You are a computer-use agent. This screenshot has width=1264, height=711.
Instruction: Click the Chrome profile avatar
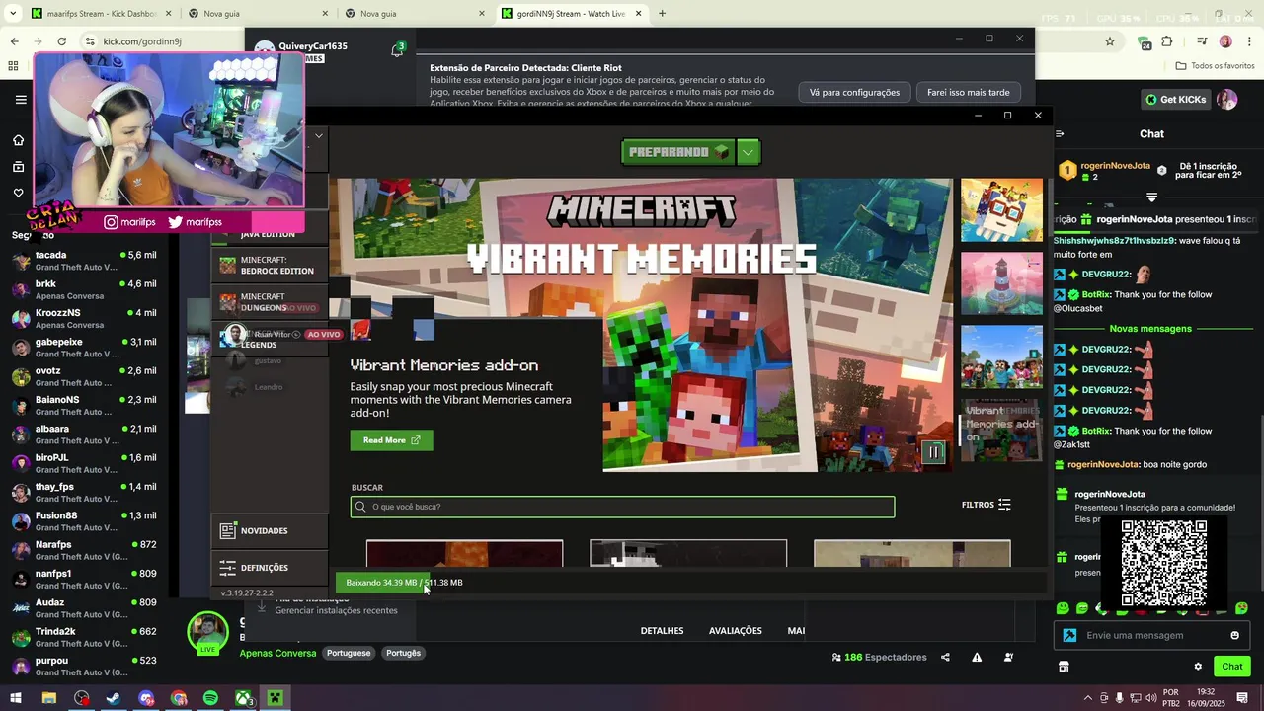click(1225, 41)
